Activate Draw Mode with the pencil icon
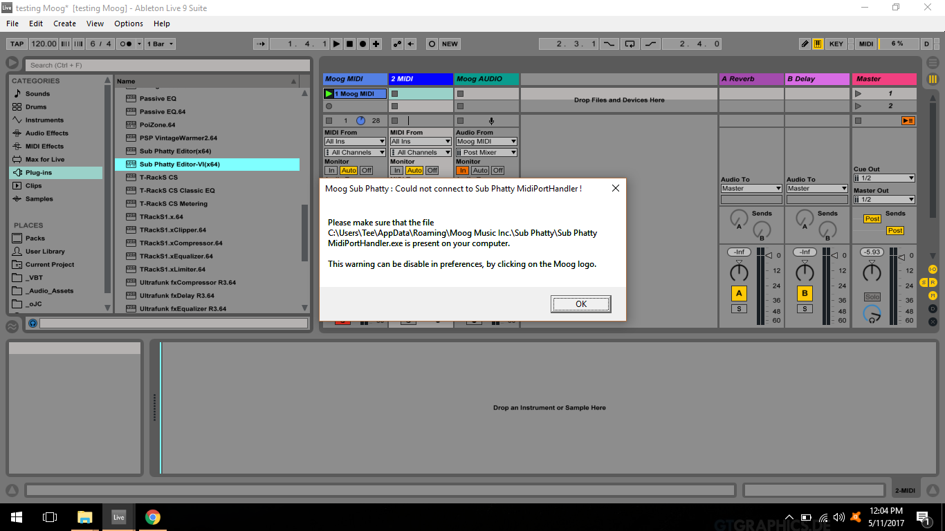945x531 pixels. click(805, 44)
